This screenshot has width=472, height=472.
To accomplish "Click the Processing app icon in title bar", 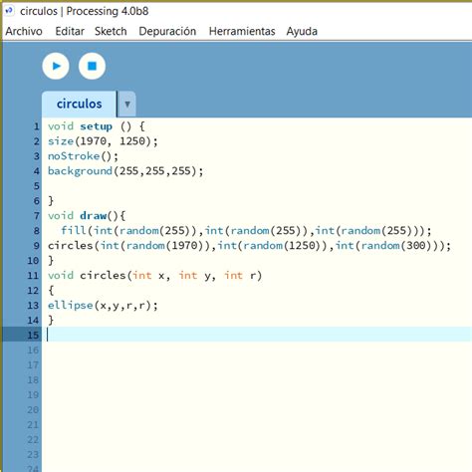I will 9,11.
